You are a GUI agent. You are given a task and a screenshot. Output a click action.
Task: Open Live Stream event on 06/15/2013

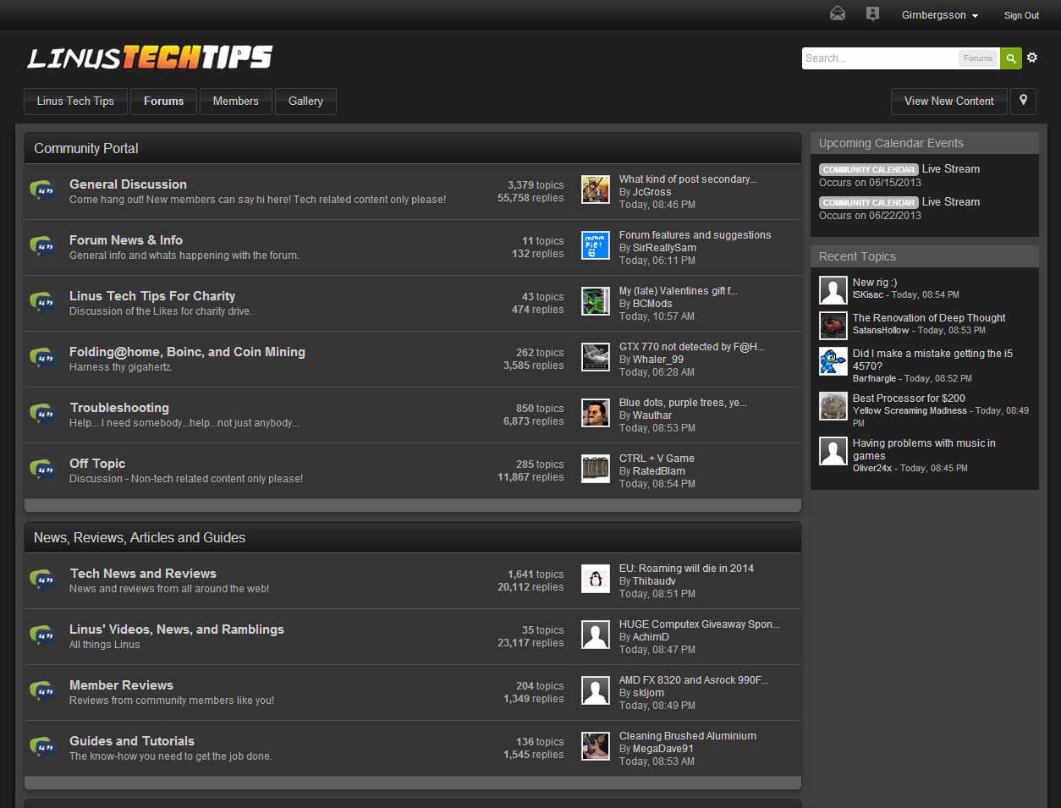point(951,168)
